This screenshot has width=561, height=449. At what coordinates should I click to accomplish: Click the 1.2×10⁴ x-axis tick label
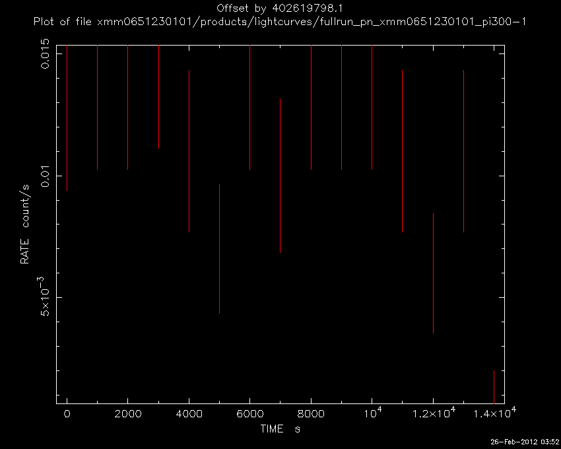[x=434, y=413]
